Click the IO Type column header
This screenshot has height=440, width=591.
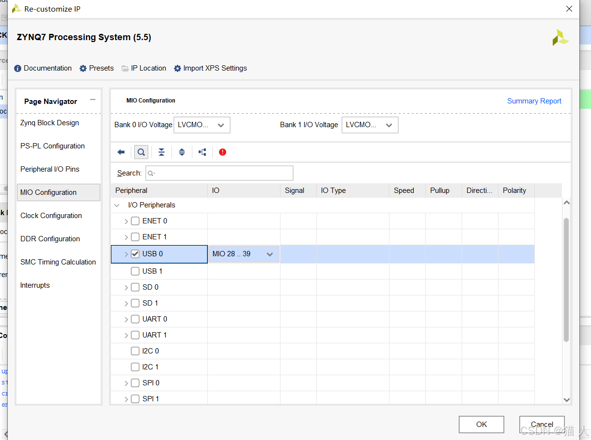(x=353, y=191)
